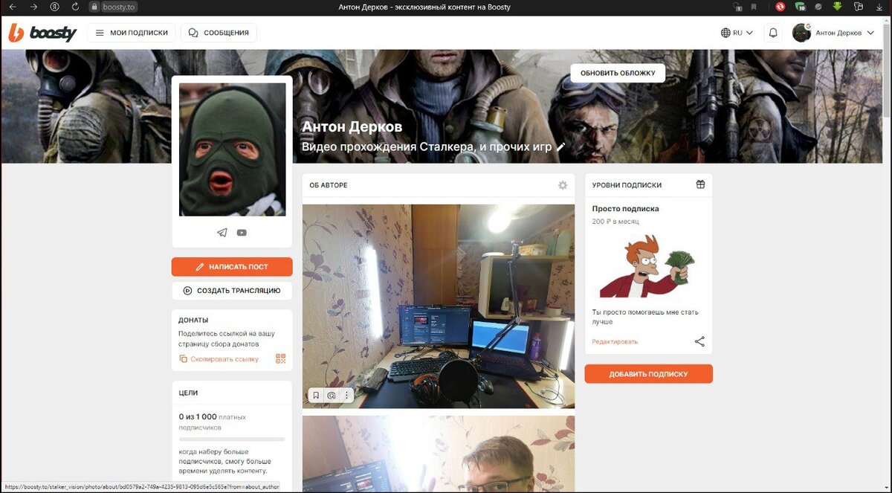The width and height of the screenshot is (892, 493).
Task: Go back with the browser back arrow
Action: click(13, 7)
